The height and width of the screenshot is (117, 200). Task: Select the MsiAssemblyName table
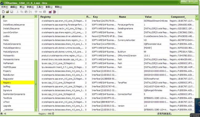(11, 59)
